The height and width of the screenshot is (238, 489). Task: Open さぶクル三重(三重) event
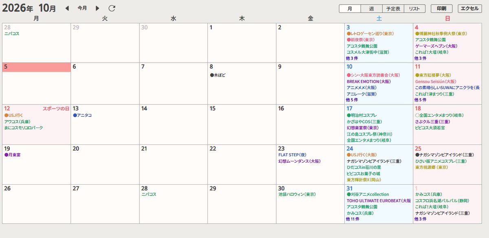tap(432, 121)
